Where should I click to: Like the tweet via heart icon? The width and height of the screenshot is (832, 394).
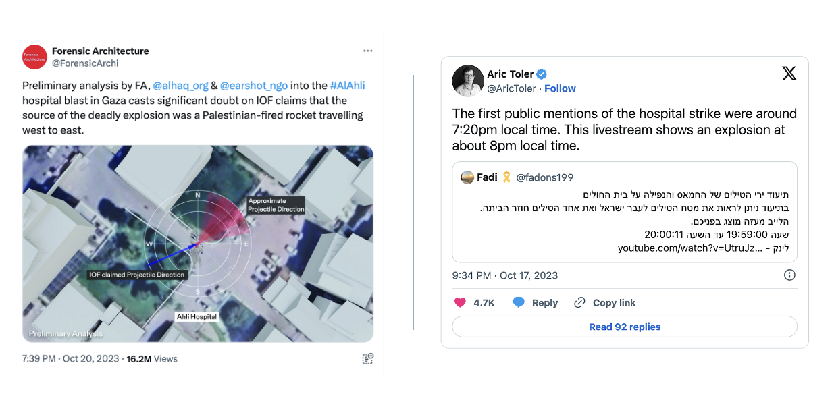tap(461, 303)
